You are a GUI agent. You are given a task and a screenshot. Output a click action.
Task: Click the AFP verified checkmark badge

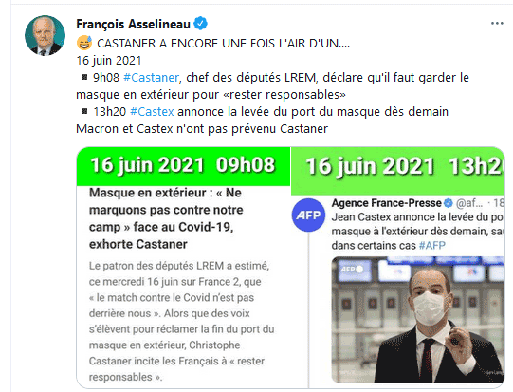(449, 203)
